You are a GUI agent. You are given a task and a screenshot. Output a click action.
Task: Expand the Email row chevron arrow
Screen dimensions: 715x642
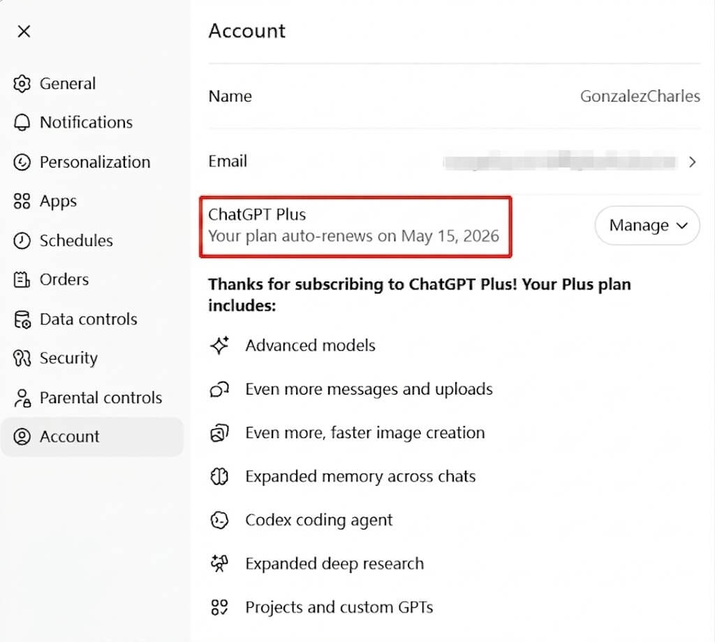693,162
